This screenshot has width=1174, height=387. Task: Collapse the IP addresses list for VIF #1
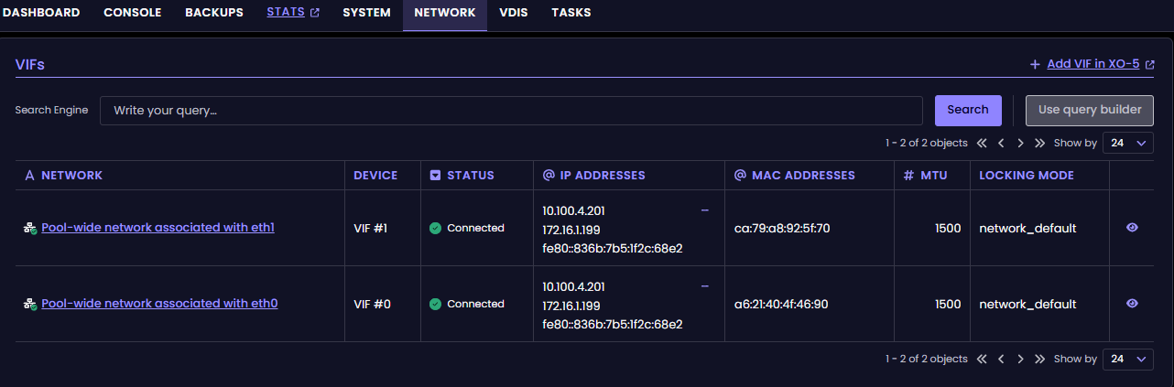click(x=704, y=210)
